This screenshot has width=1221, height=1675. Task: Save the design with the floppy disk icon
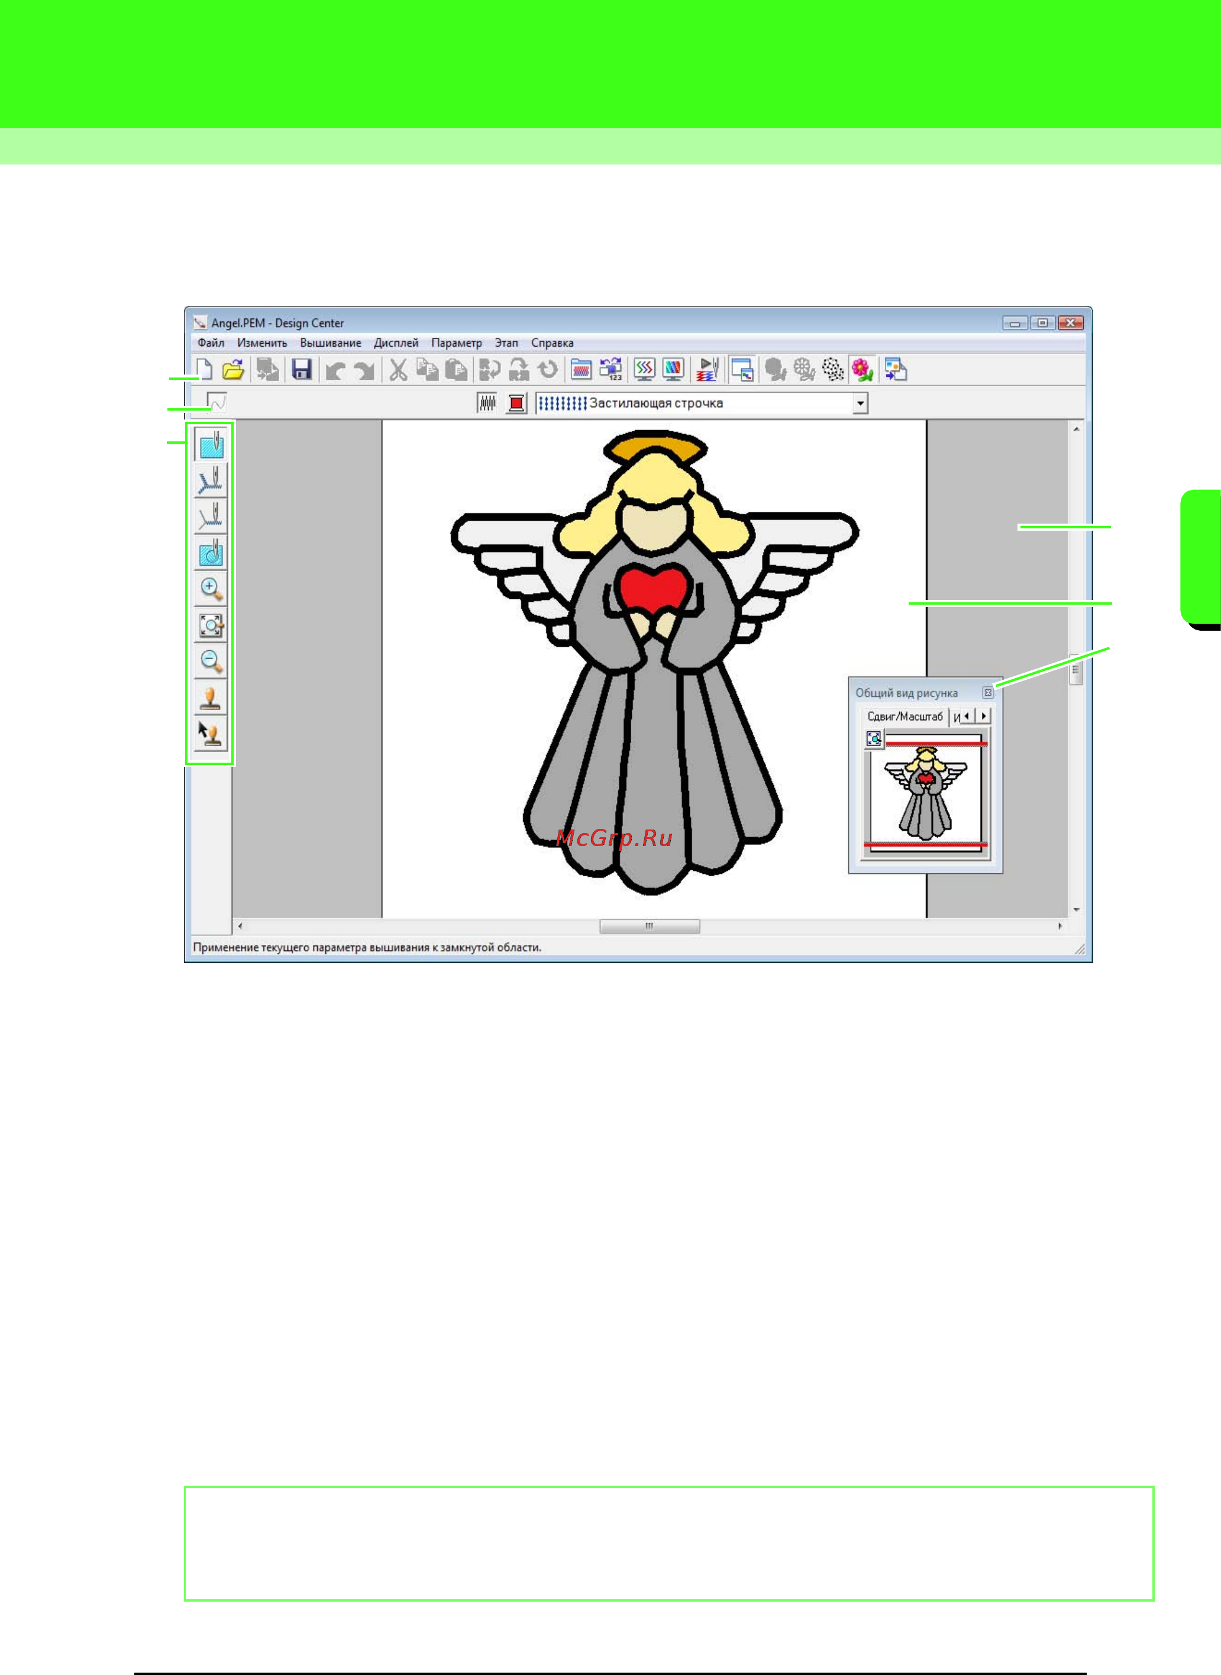(302, 369)
